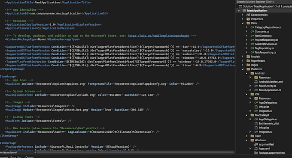
Task: Click the 'No issues found' status indicator
Action: coord(9,152)
